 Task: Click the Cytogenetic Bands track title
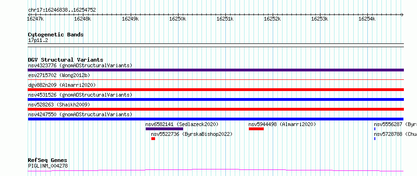click(x=56, y=35)
